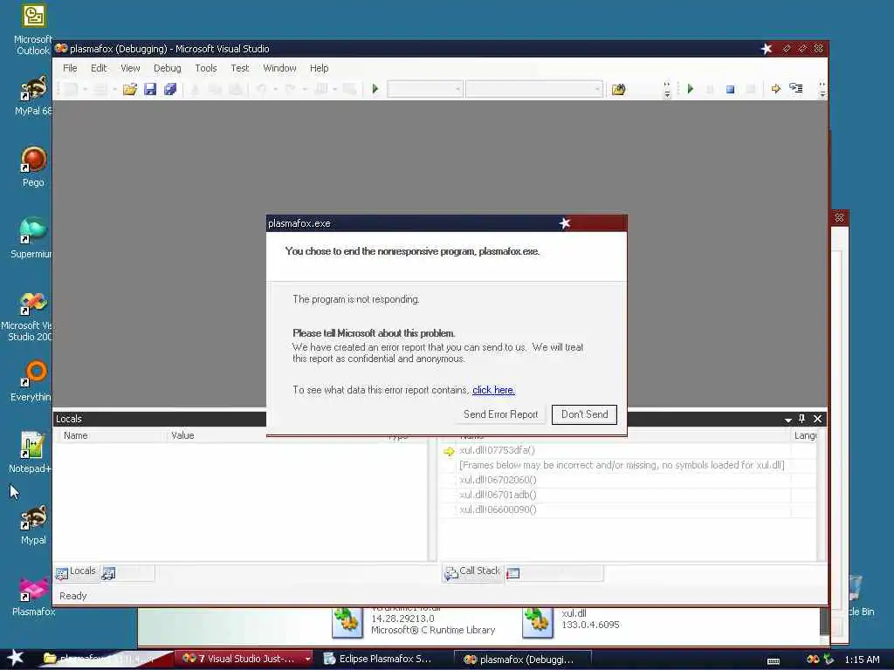Switch to Eclipse Plasmafox taskbar button
894x670 pixels.
[384, 659]
